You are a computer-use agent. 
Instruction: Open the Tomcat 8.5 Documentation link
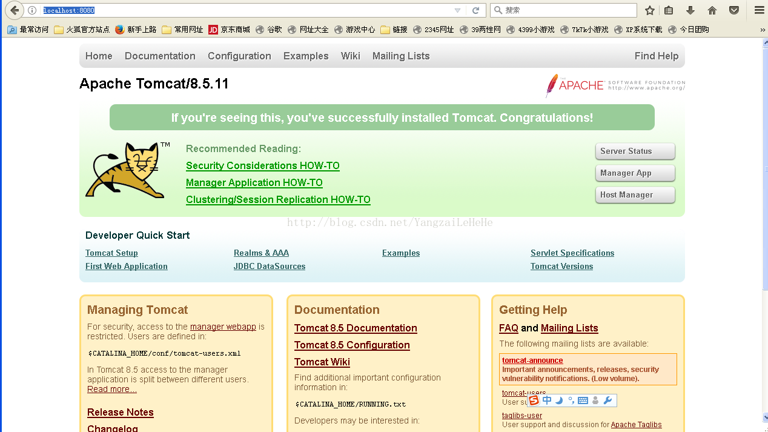tap(356, 328)
